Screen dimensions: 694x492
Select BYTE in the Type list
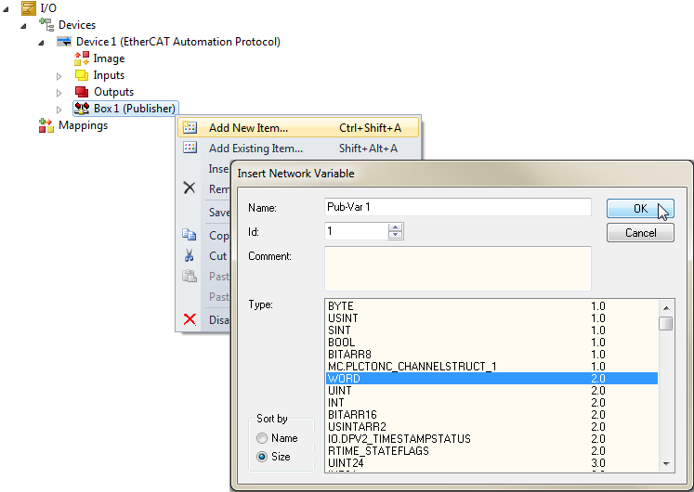(491, 306)
